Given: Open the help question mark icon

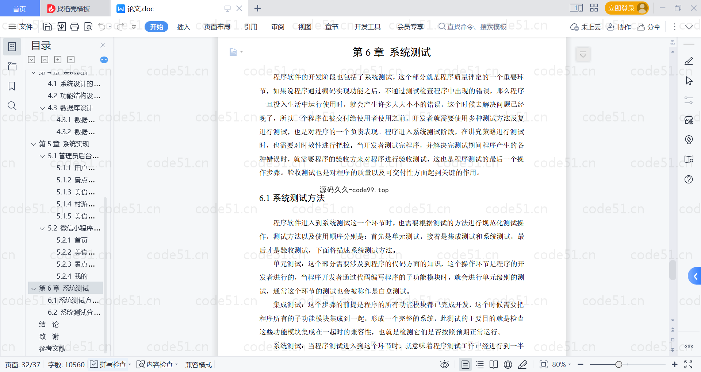Looking at the screenshot, I should click(x=689, y=179).
